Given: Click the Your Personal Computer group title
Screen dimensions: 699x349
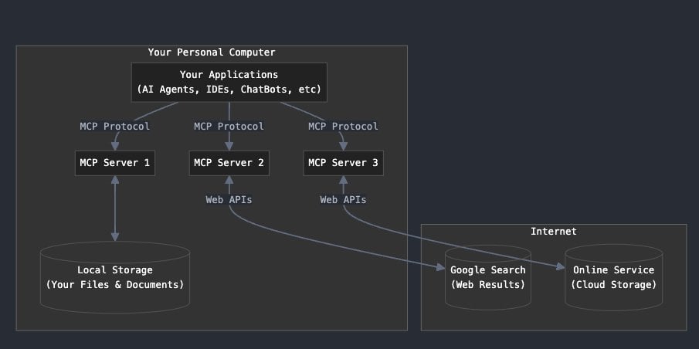Looking at the screenshot, I should pyautogui.click(x=212, y=53).
